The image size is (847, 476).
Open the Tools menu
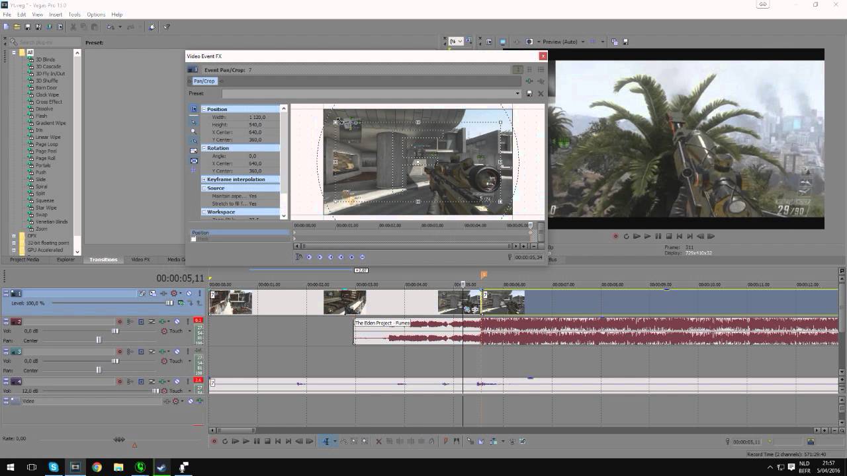pyautogui.click(x=74, y=15)
